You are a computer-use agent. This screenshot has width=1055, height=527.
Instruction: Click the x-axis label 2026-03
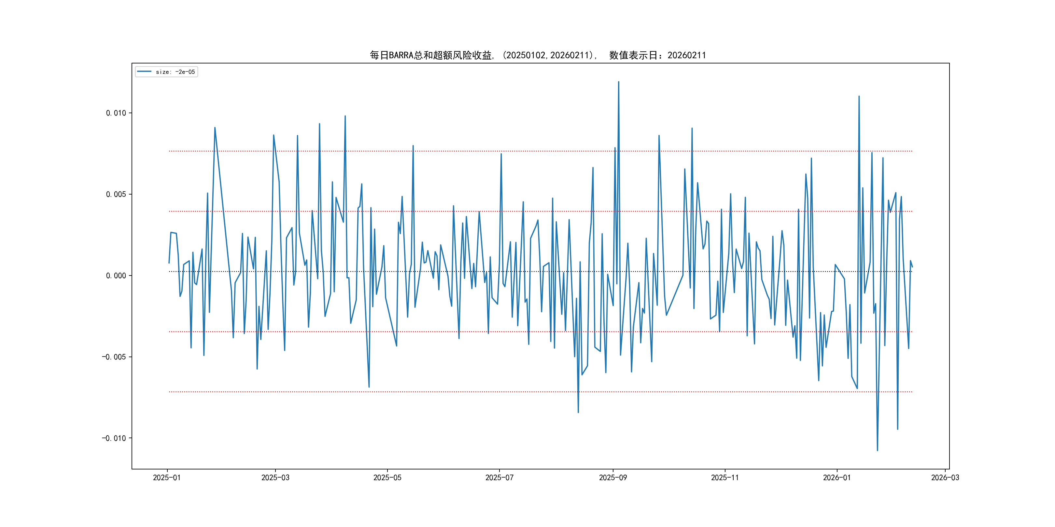(945, 478)
